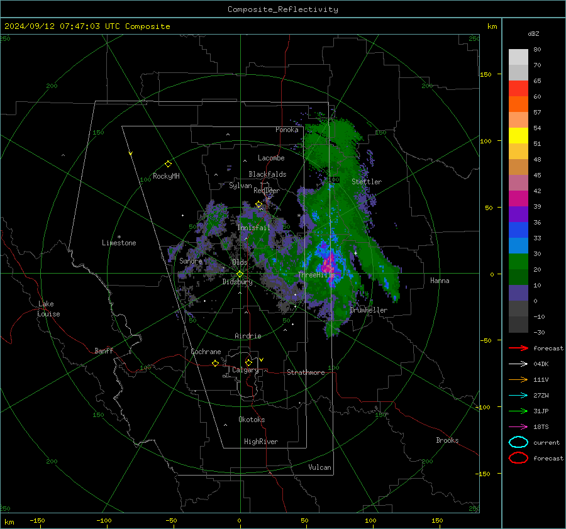Click the orange 111V arrow in legend
This screenshot has width=566, height=529.
(518, 379)
